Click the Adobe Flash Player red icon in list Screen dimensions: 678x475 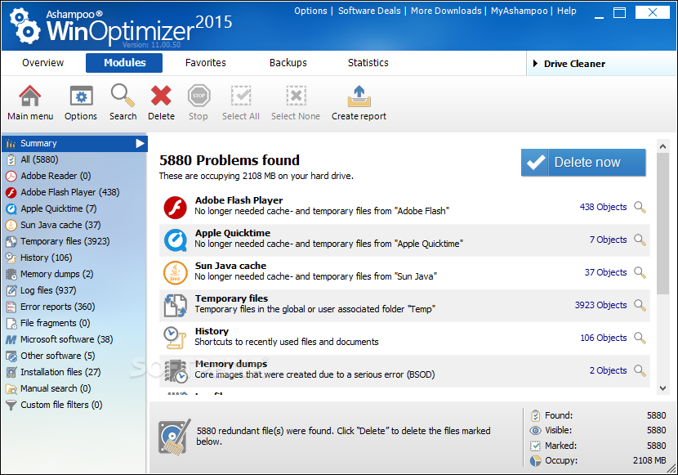tap(175, 207)
